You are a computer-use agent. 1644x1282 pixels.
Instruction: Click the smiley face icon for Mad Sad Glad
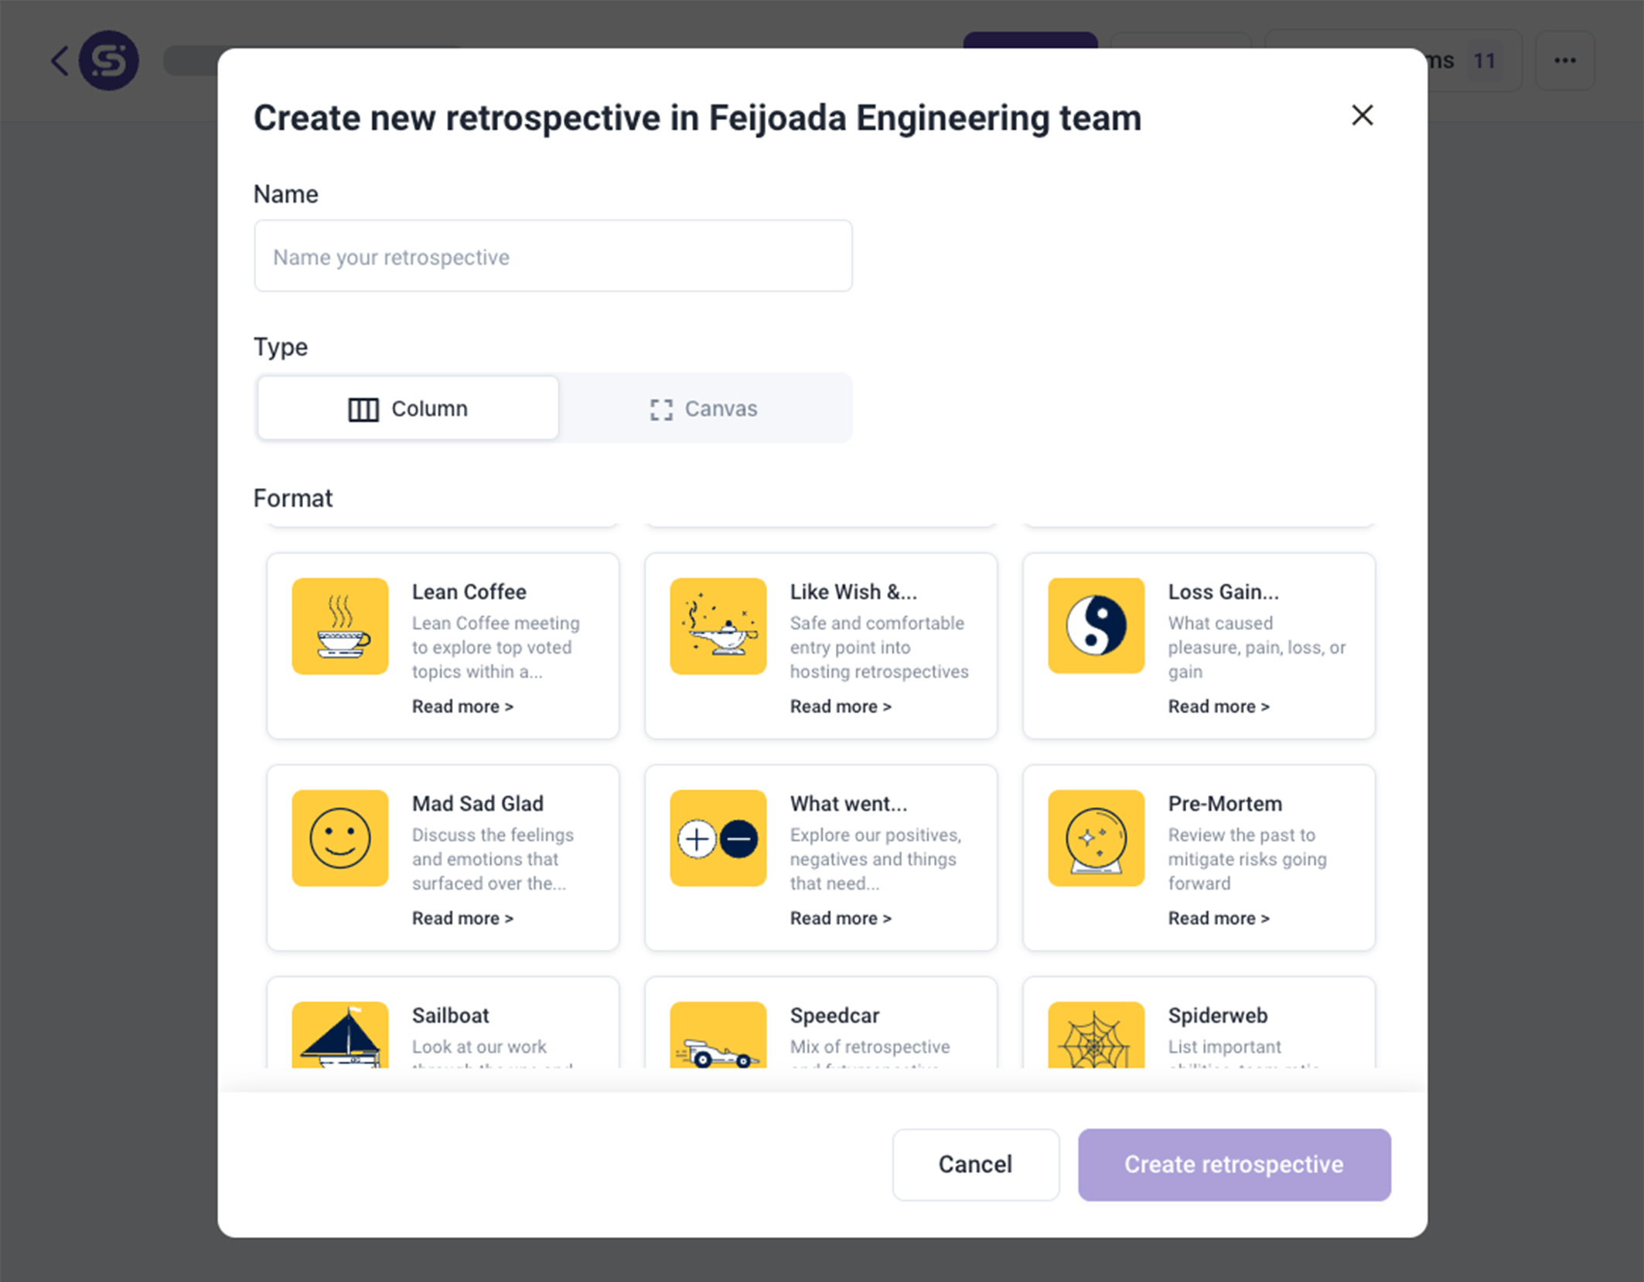tap(340, 839)
